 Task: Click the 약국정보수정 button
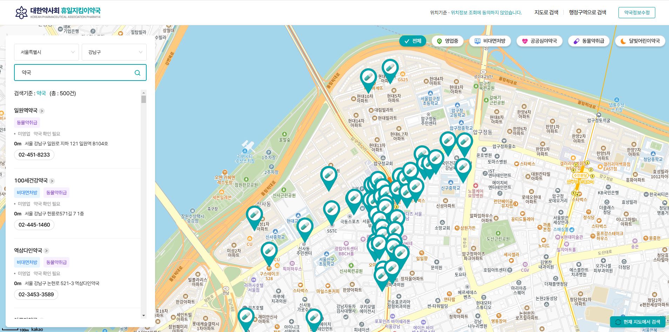pos(637,13)
